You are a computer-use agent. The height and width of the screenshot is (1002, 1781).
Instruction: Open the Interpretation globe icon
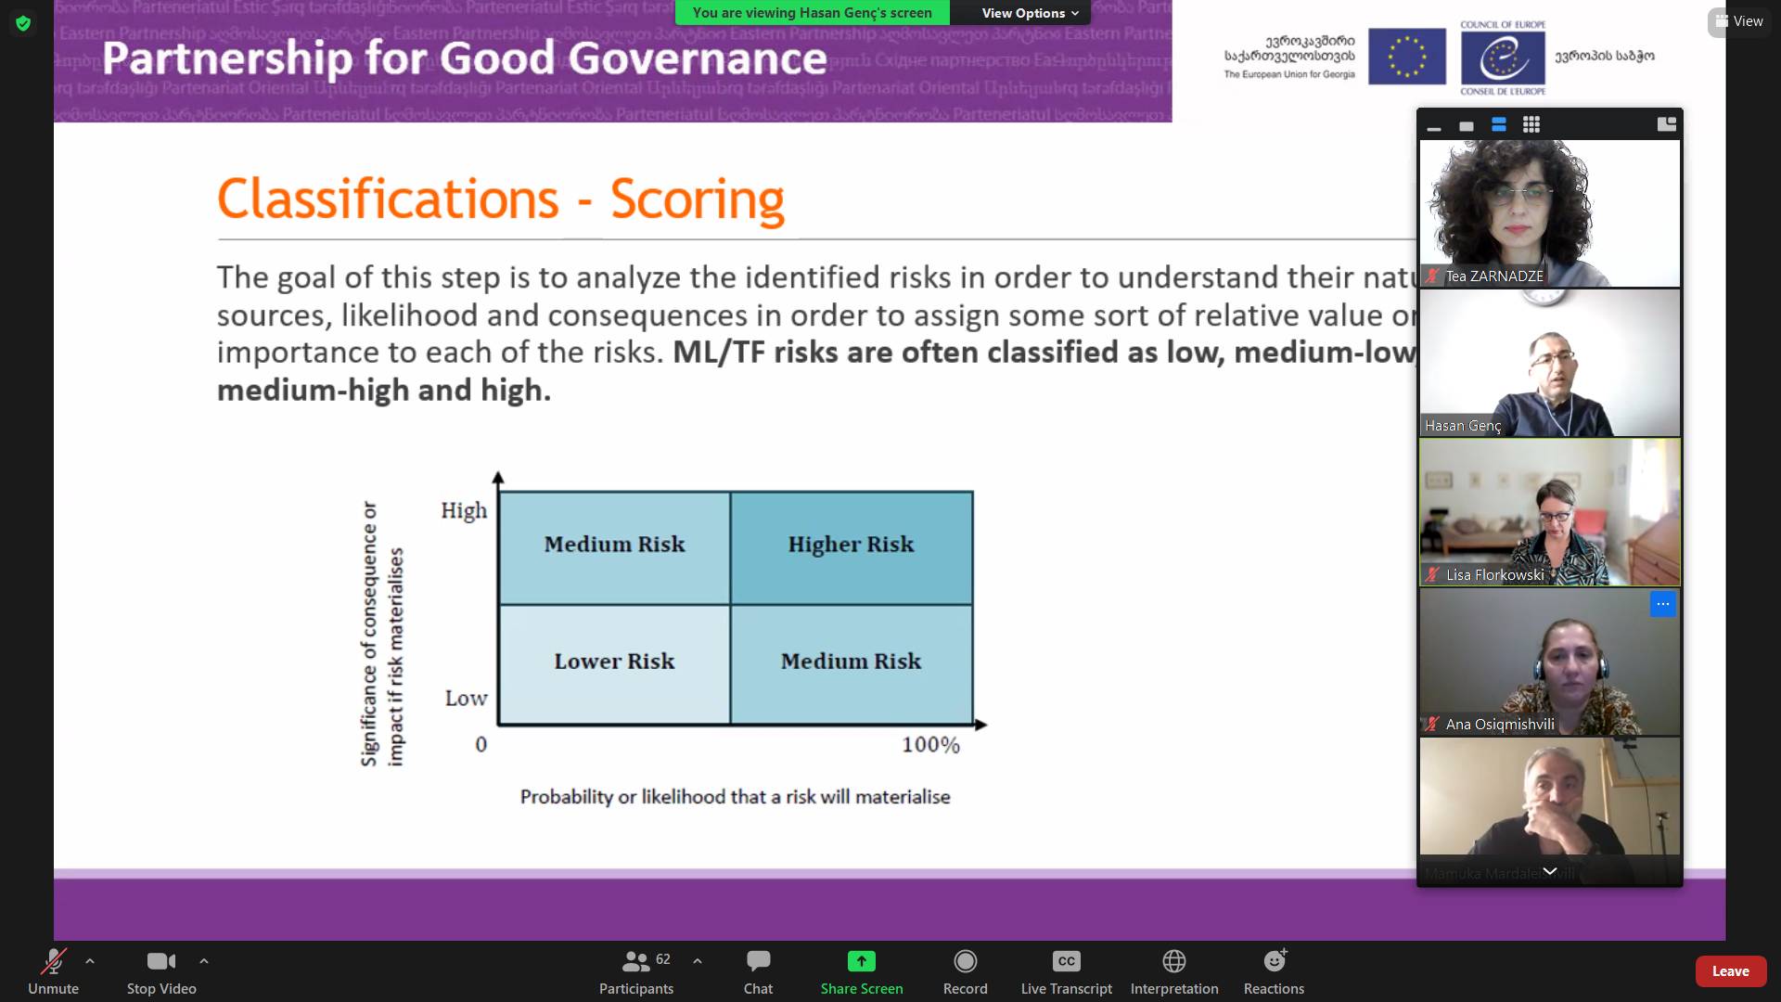[1174, 961]
